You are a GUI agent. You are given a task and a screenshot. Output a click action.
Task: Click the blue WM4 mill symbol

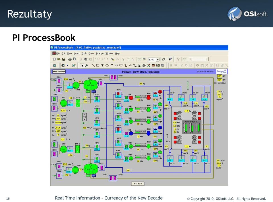(x=131, y=133)
